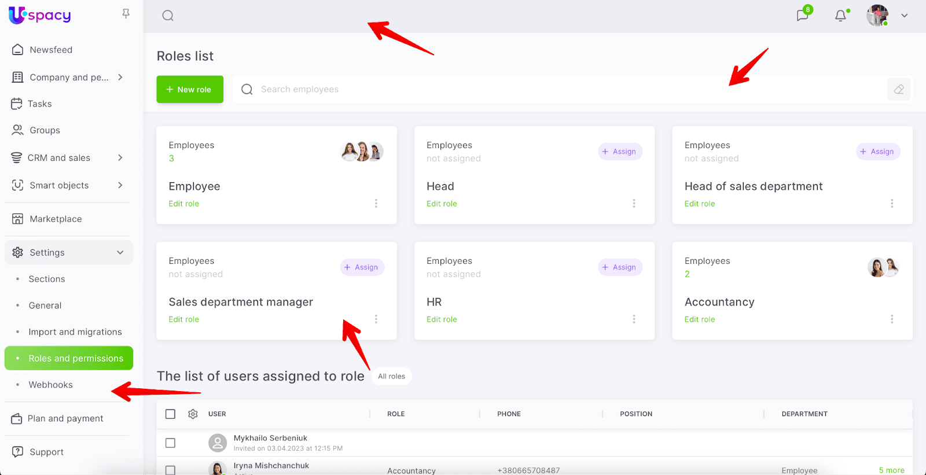Go to Webhooks settings
Image resolution: width=926 pixels, height=475 pixels.
click(51, 385)
